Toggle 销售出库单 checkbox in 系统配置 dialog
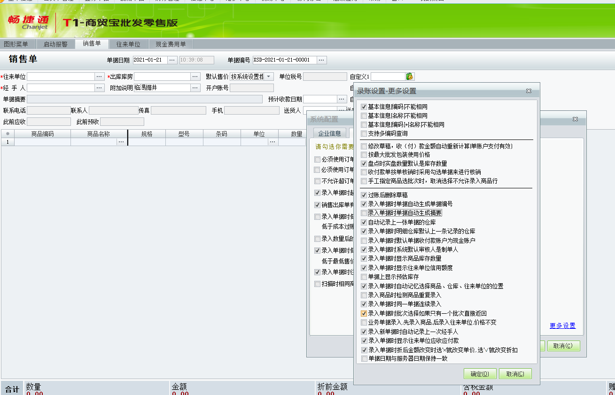The height and width of the screenshot is (395, 615). [x=318, y=205]
